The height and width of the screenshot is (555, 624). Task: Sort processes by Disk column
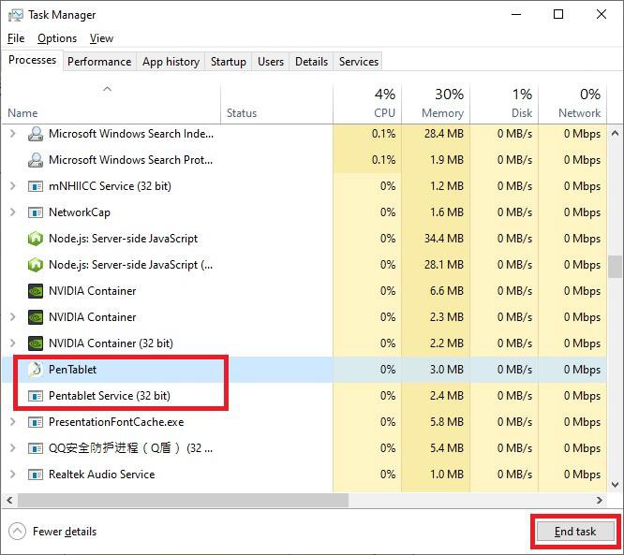click(x=504, y=104)
